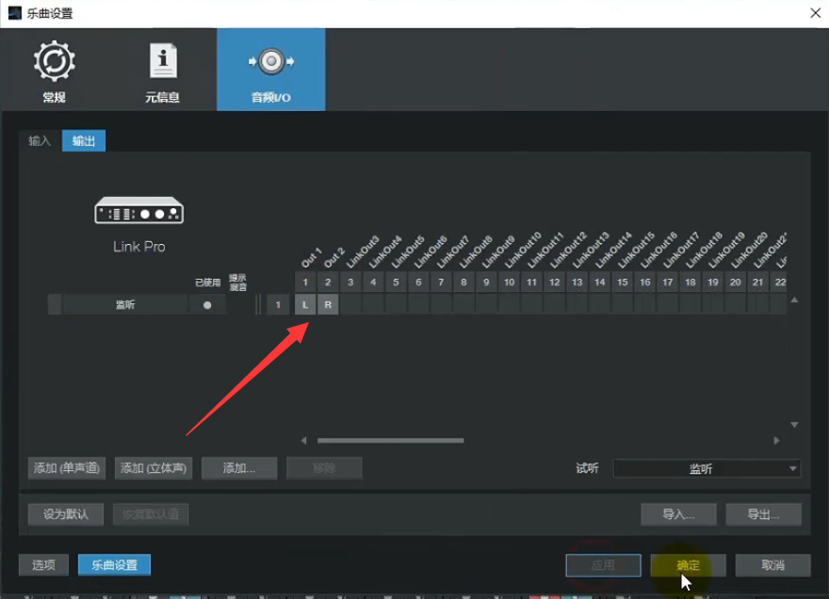Select the 音频I/O audio connector icon
Viewport: 829px width, 599px height.
point(271,62)
